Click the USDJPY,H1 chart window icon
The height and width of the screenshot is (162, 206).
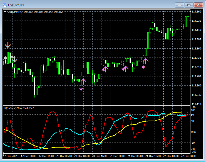coord(5,5)
